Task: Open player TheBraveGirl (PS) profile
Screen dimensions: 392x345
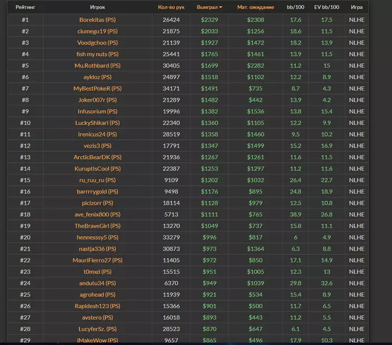Action: [97, 226]
